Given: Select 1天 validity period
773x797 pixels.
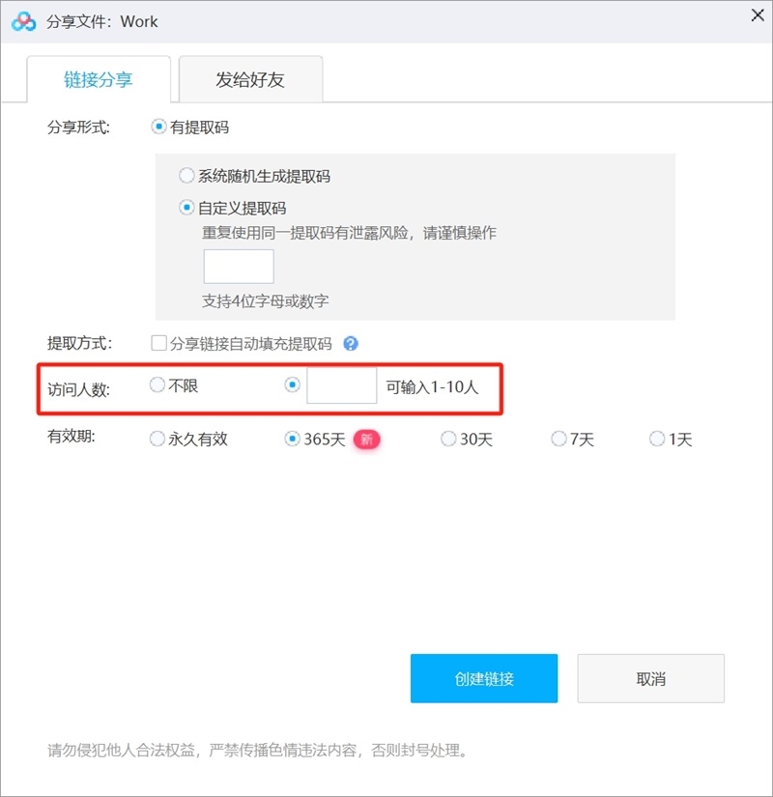Looking at the screenshot, I should tap(657, 439).
